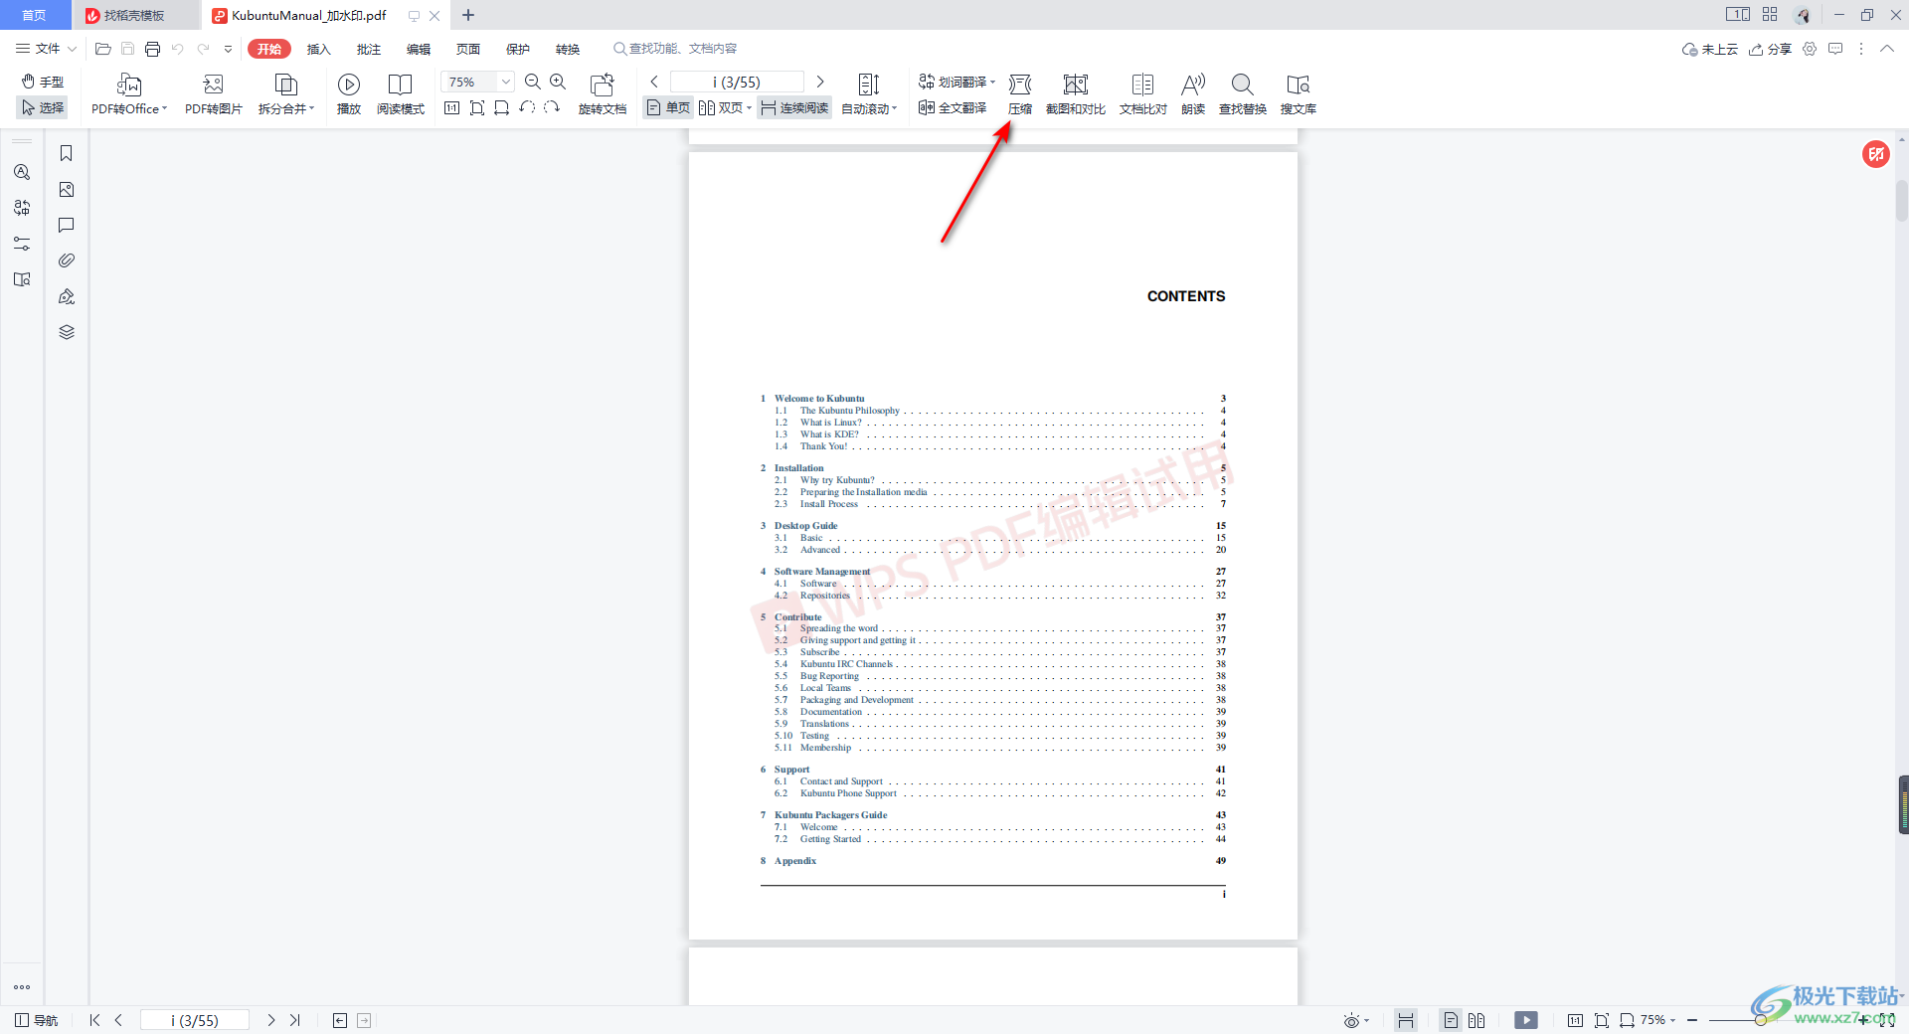
Task: Open Find and Replace (查找替换)
Action: point(1243,94)
